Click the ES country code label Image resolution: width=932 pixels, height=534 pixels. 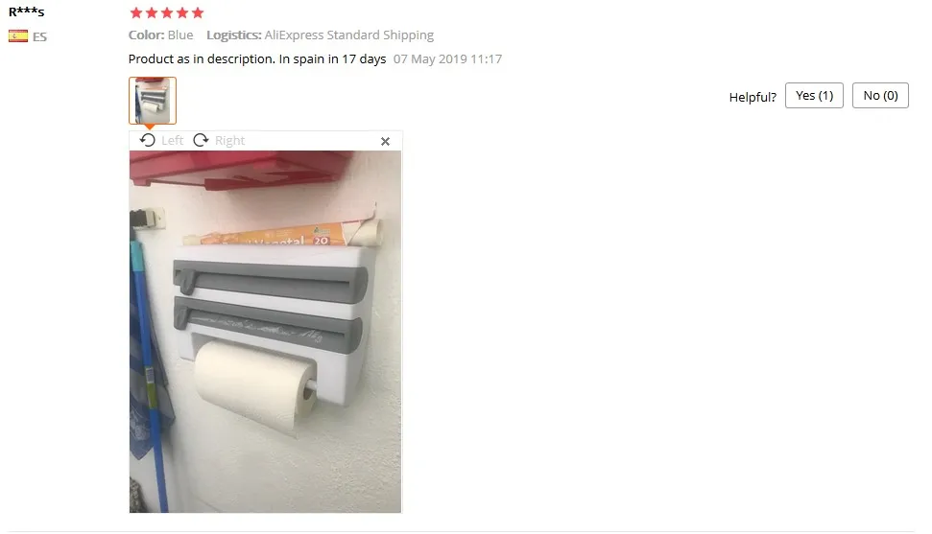click(x=39, y=36)
